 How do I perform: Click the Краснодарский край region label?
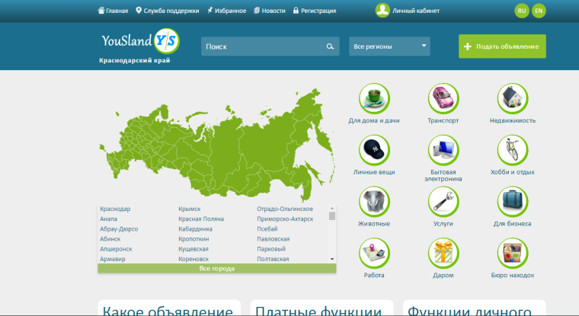135,61
